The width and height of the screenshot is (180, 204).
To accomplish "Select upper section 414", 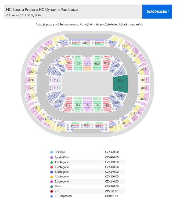I will pyautogui.click(x=86, y=125).
